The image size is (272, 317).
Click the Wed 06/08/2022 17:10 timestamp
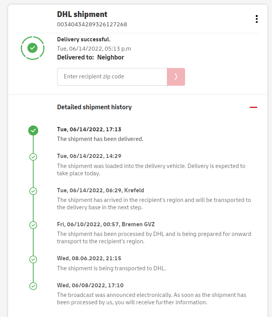coord(90,285)
